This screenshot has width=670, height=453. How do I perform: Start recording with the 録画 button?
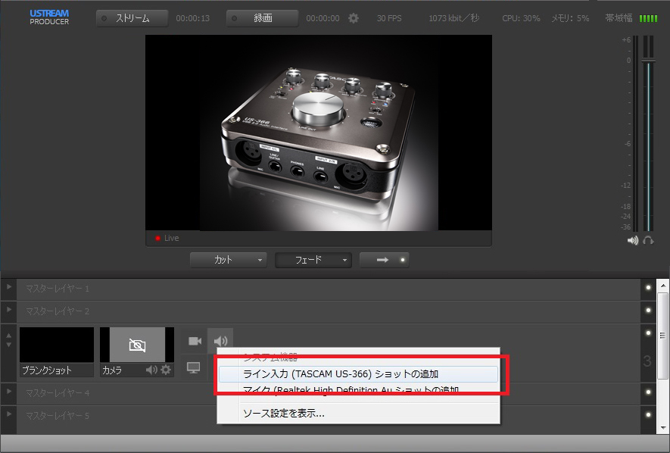[x=263, y=18]
